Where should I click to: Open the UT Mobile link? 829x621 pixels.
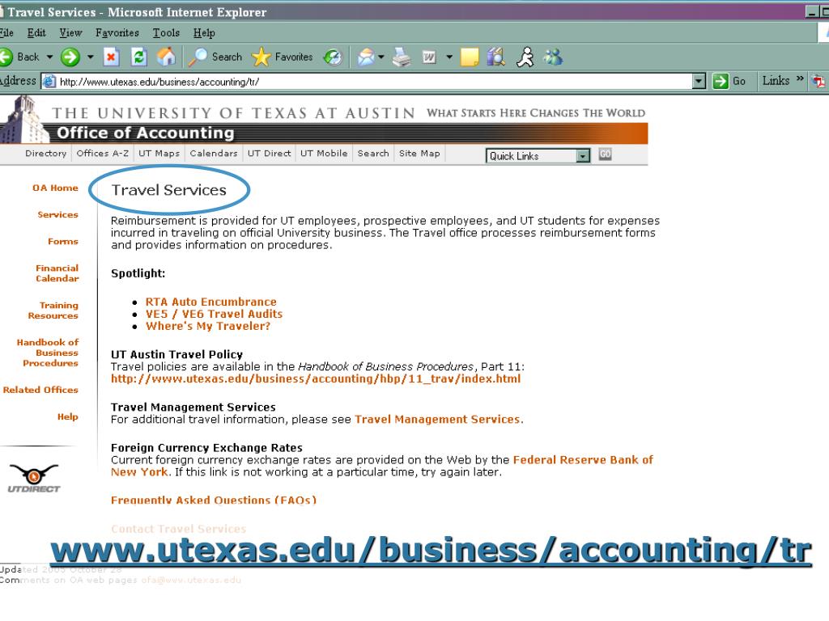click(x=324, y=153)
